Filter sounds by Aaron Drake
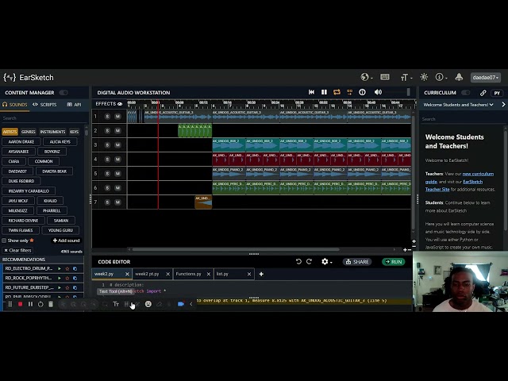The height and width of the screenshot is (381, 508). tap(21, 142)
